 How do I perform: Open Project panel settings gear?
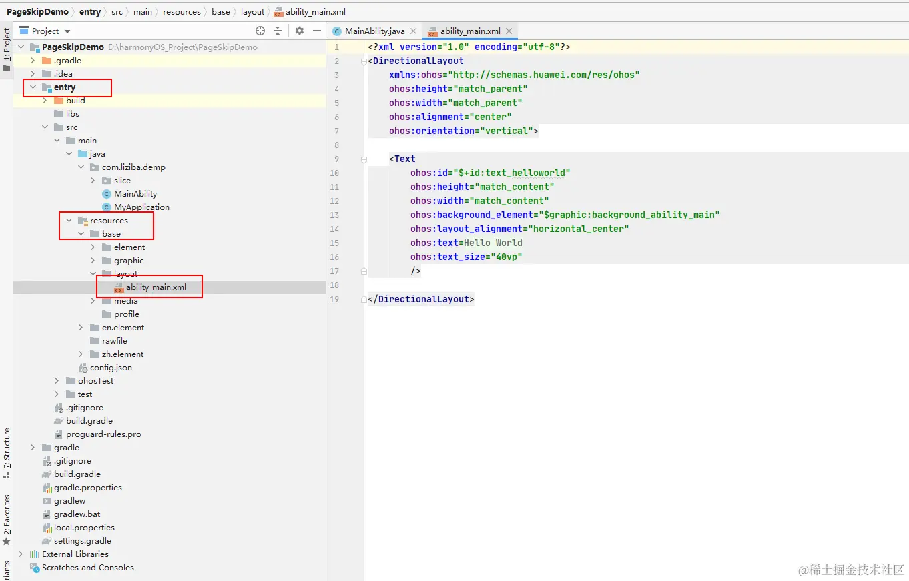click(x=300, y=31)
